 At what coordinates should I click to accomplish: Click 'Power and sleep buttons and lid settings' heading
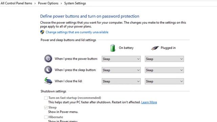(x=68, y=40)
